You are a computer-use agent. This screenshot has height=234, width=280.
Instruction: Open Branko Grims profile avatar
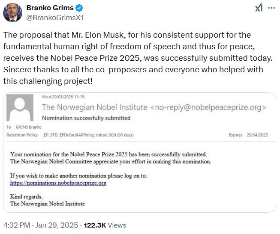click(x=12, y=12)
